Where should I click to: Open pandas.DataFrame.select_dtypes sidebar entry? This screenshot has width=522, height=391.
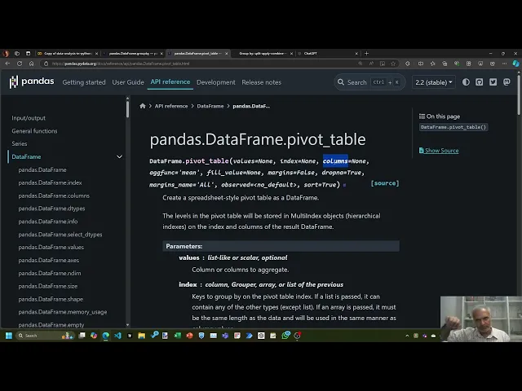pos(60,235)
